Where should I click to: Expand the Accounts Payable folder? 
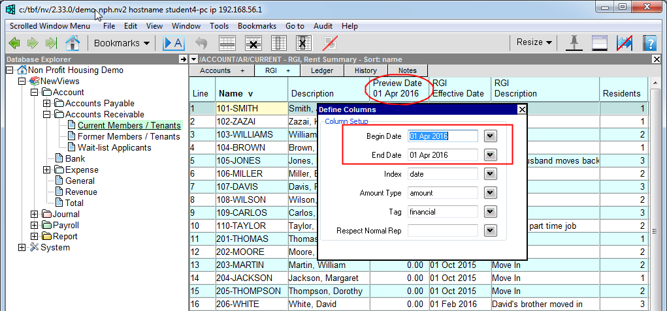click(46, 103)
